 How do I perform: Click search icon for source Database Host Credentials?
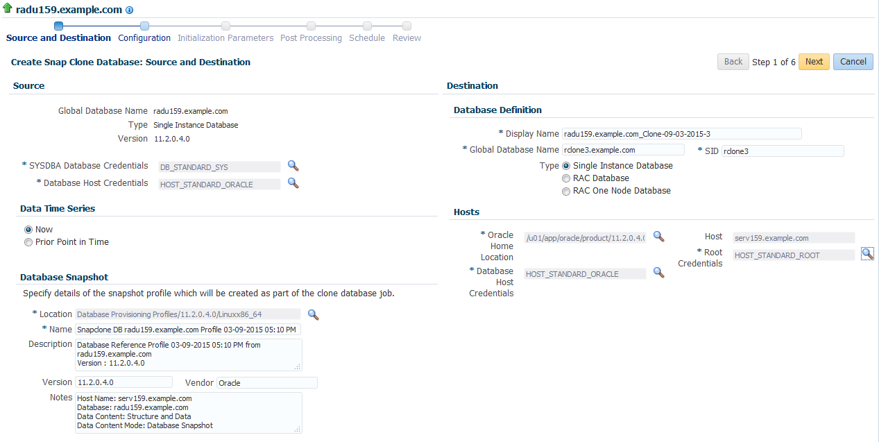click(x=293, y=183)
